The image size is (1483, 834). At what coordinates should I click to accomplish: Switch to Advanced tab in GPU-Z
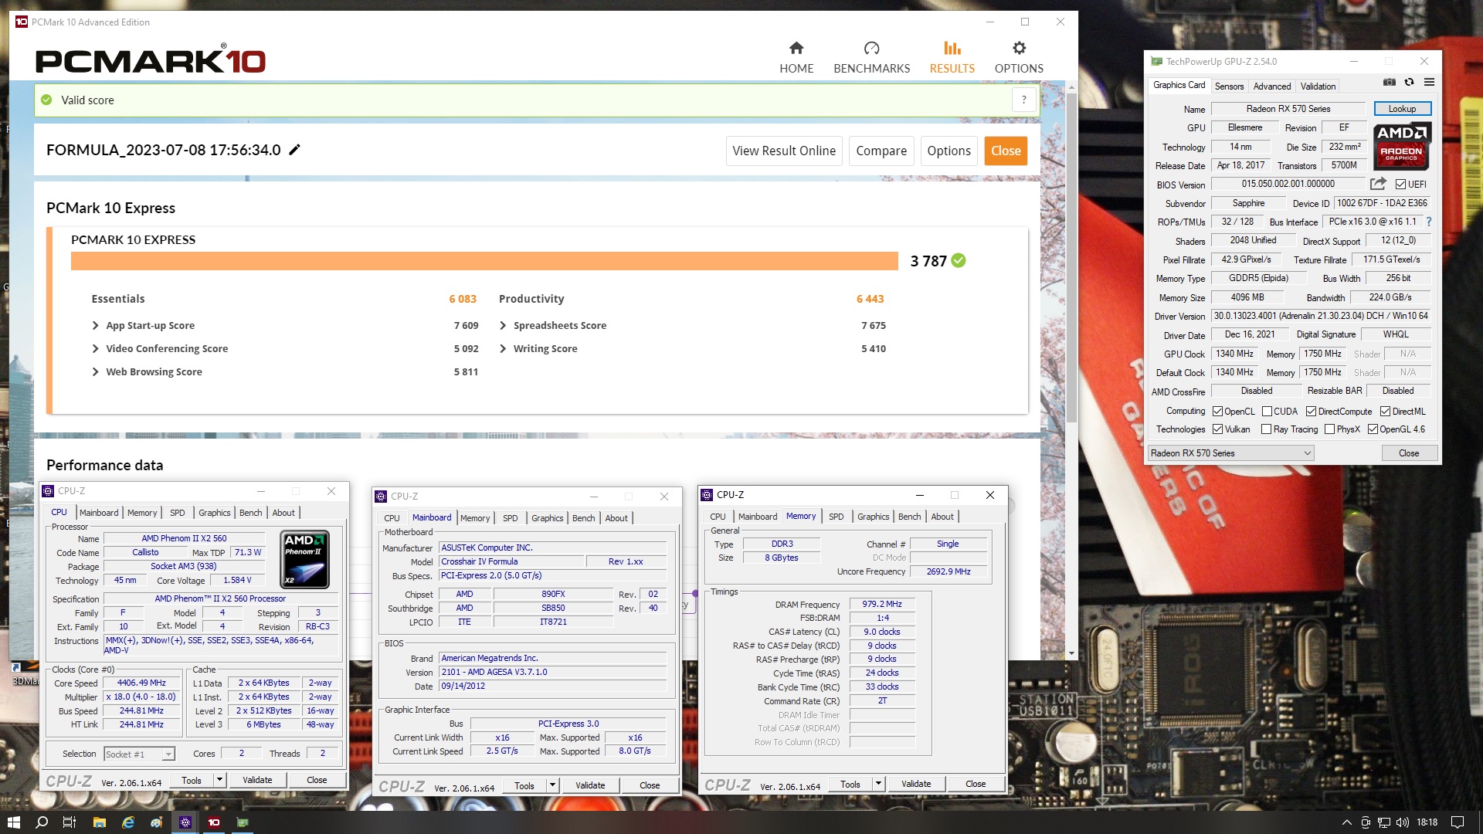1271,86
